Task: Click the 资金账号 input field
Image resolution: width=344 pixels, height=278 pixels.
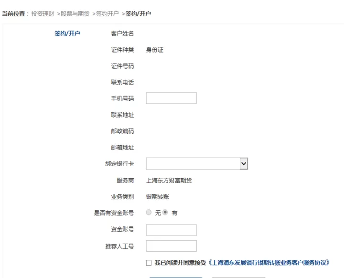Action: click(x=172, y=230)
